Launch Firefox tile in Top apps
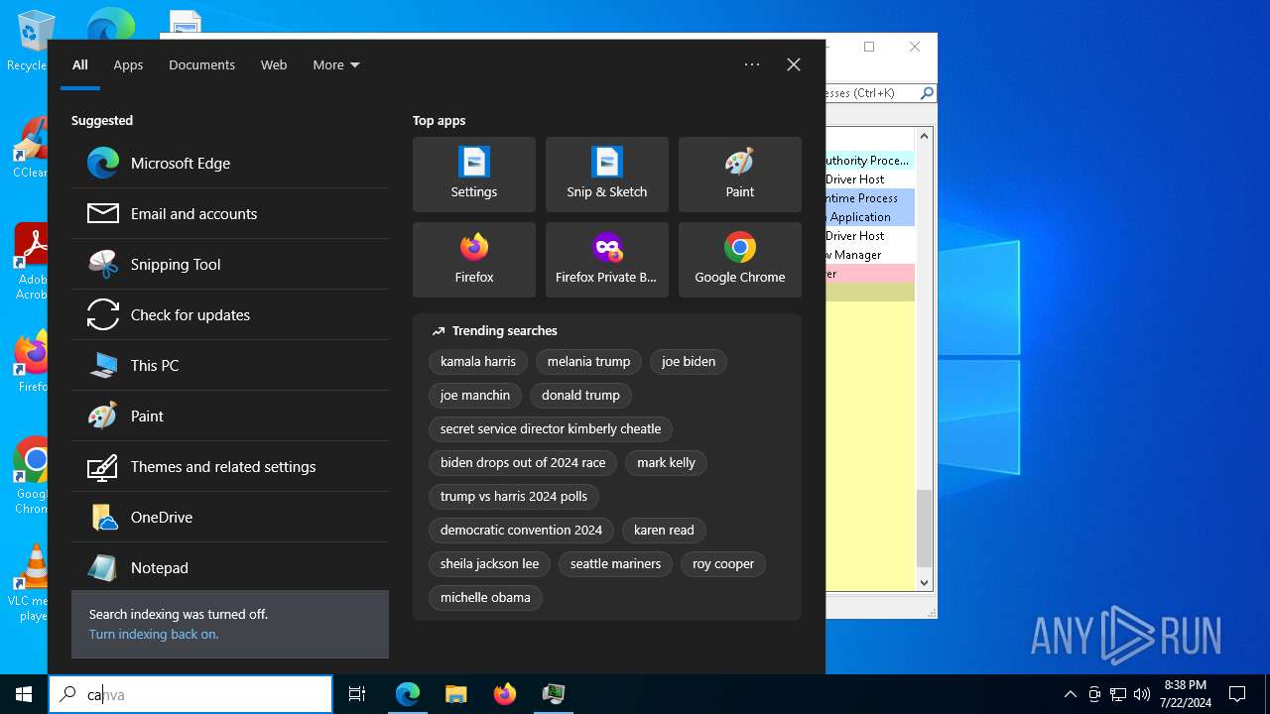The image size is (1270, 714). [474, 260]
